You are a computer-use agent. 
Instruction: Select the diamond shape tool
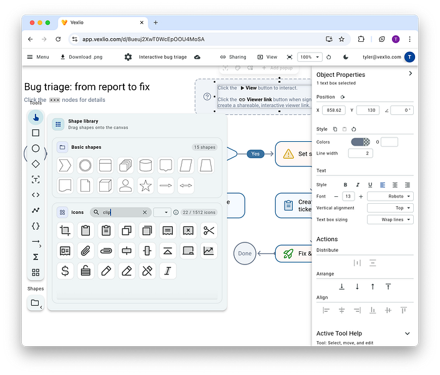point(36,164)
